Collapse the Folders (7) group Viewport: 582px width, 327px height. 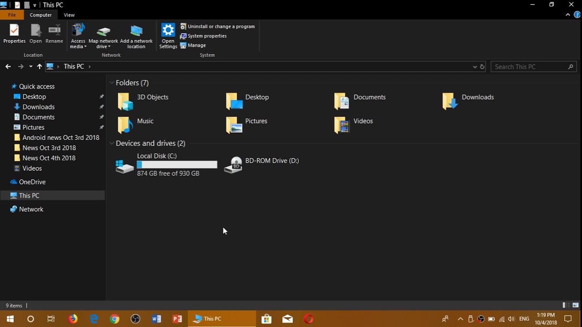click(112, 83)
